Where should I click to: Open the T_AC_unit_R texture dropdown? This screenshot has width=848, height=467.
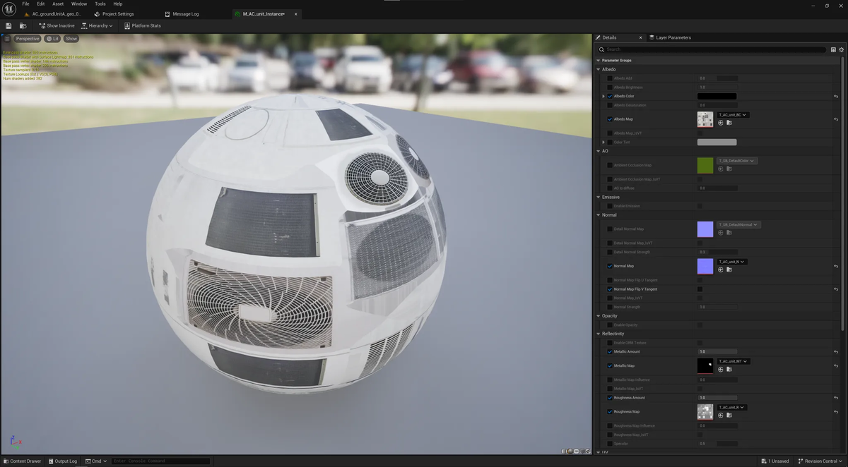coord(732,407)
